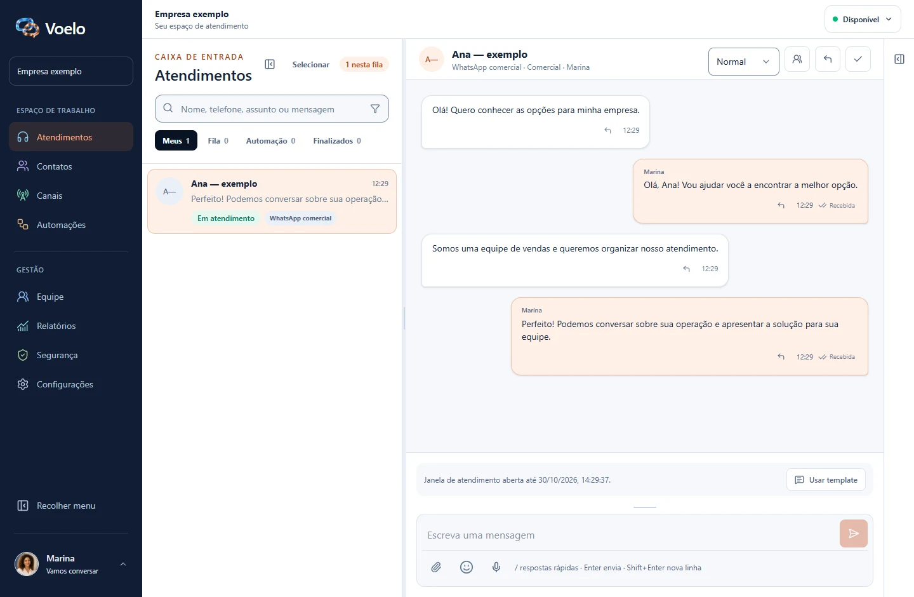Open the Canais section
Viewport: 914px width, 597px height.
tap(71, 196)
